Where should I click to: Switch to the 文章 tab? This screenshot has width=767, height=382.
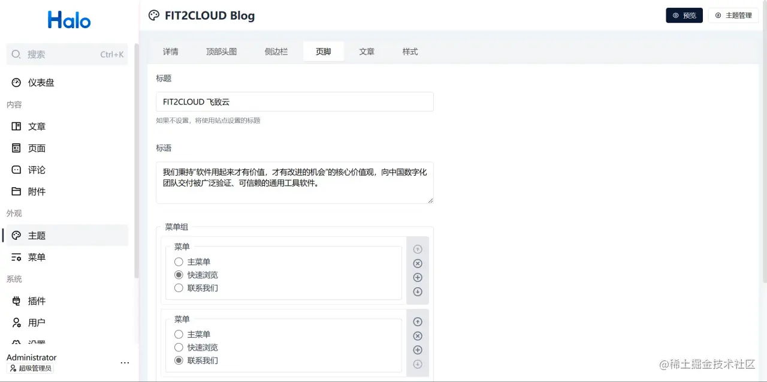pyautogui.click(x=367, y=52)
